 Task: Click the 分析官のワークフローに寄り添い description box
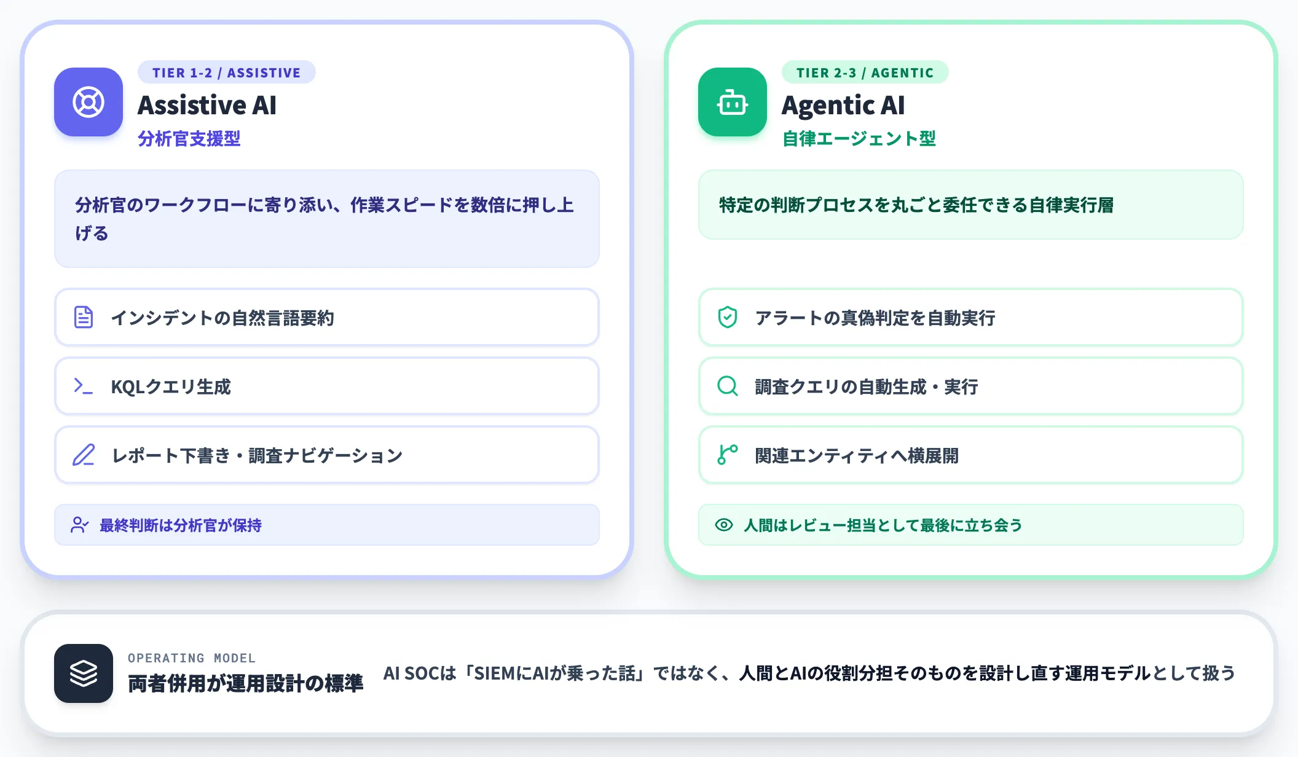(x=327, y=219)
